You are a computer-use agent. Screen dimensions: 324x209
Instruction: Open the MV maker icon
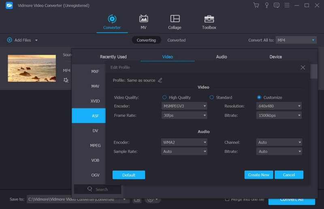pyautogui.click(x=143, y=19)
